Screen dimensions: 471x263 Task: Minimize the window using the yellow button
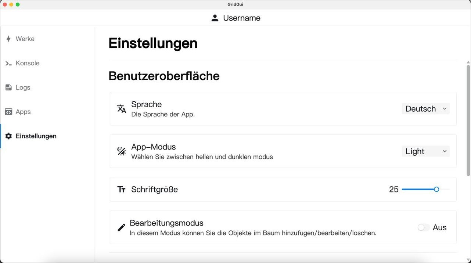click(11, 4)
